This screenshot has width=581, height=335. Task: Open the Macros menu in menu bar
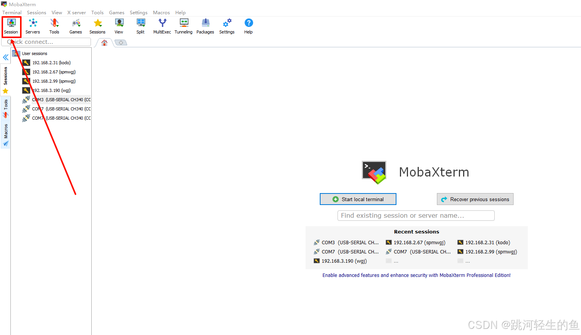(x=161, y=12)
